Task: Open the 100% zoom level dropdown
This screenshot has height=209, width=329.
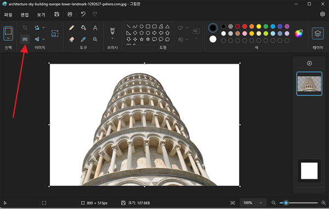Action: (x=253, y=203)
